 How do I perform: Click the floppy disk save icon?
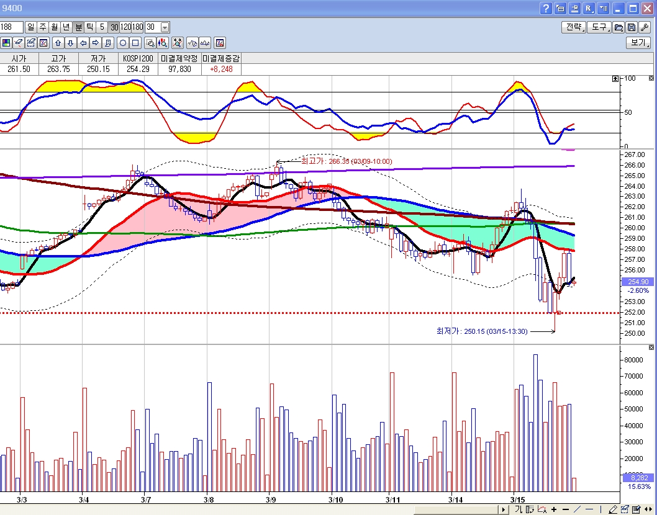pos(632,27)
